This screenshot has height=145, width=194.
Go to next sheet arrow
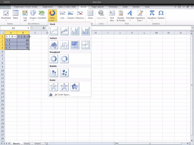point(7,143)
